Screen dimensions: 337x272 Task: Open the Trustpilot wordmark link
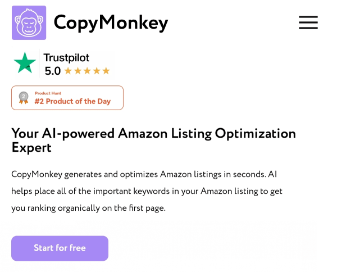(x=66, y=57)
